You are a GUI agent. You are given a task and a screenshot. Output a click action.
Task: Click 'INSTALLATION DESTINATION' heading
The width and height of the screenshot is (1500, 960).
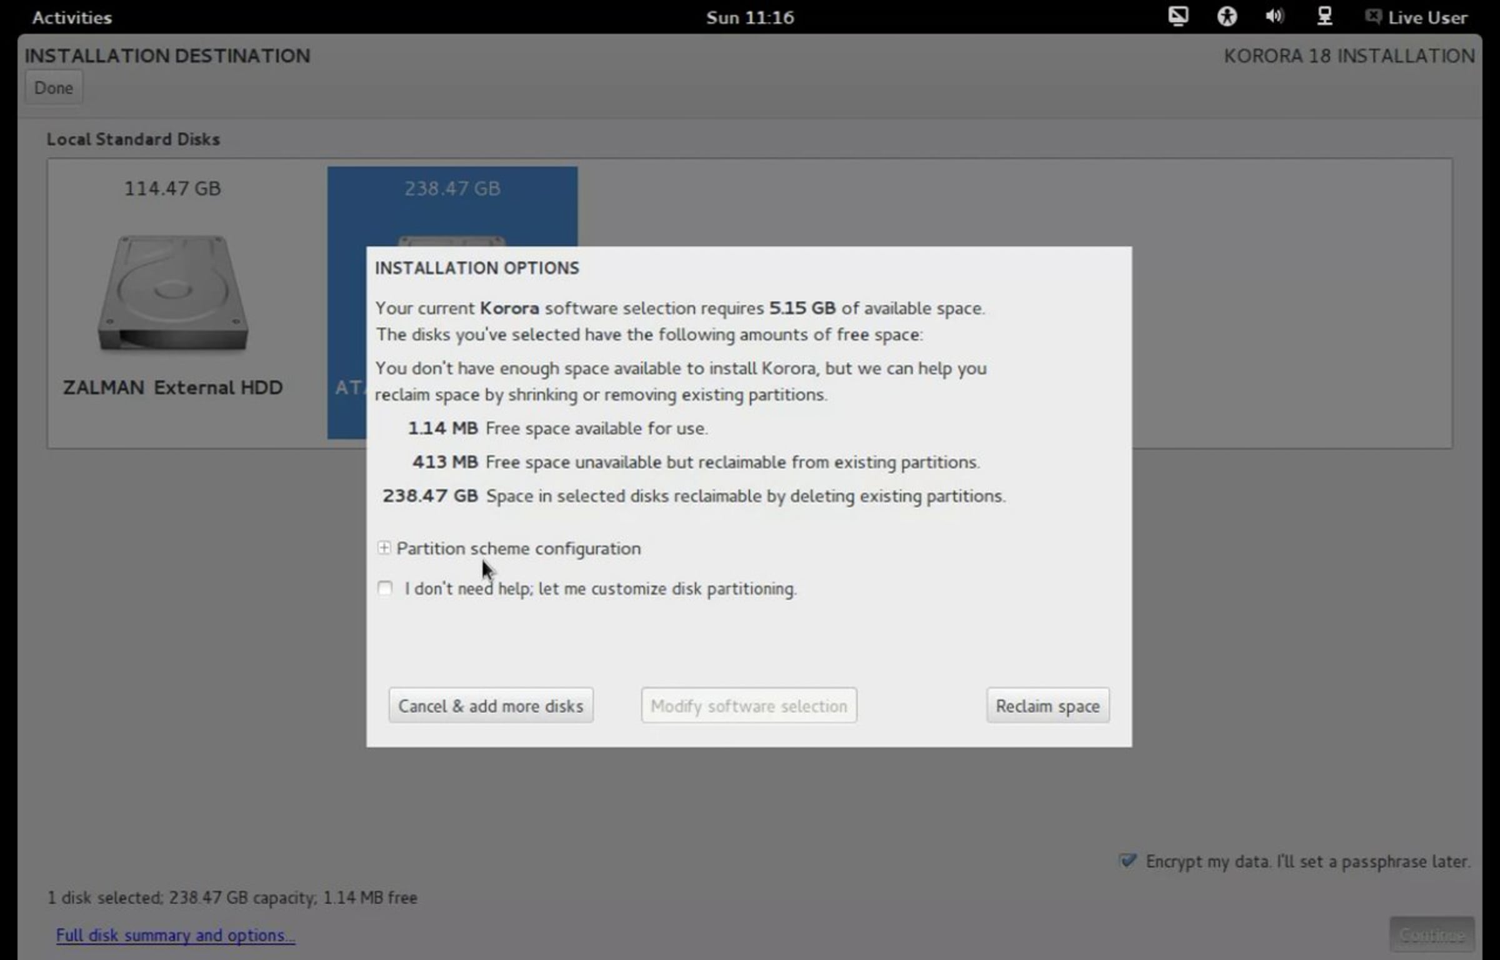pos(167,56)
